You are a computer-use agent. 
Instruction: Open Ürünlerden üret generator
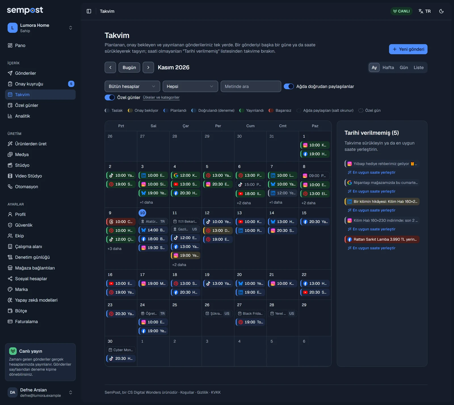(40, 144)
